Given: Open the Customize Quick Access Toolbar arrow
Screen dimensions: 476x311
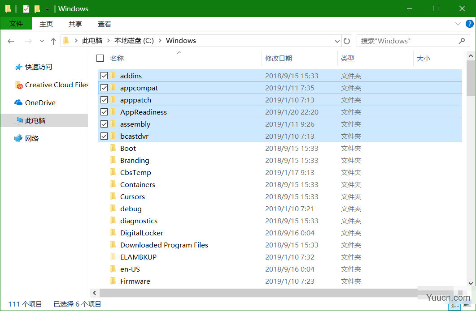Looking at the screenshot, I should [47, 9].
